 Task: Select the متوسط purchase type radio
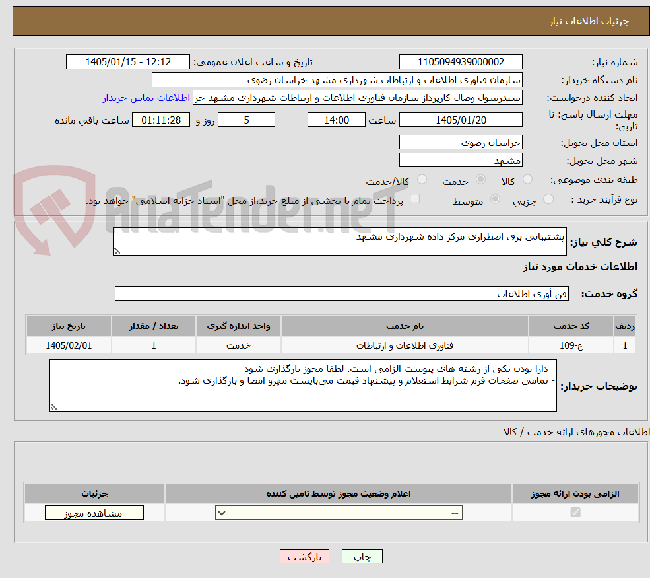click(495, 199)
